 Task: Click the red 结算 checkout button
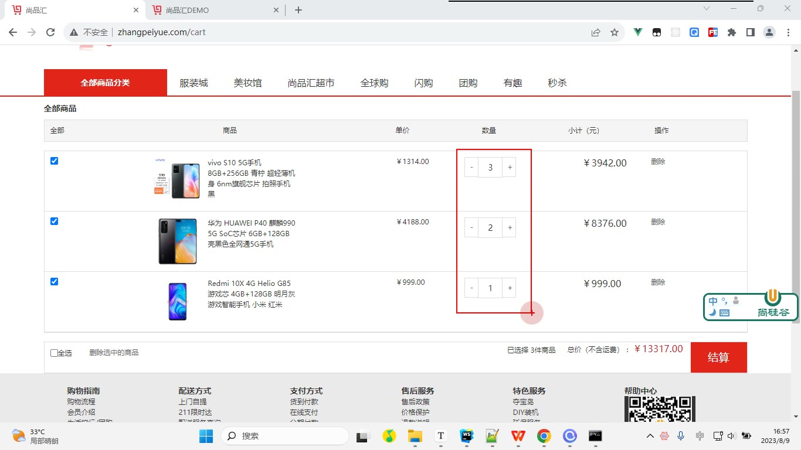click(x=719, y=357)
